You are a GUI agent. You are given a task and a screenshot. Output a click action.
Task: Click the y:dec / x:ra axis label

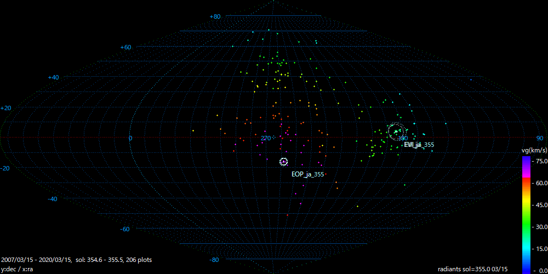(x=18, y=269)
